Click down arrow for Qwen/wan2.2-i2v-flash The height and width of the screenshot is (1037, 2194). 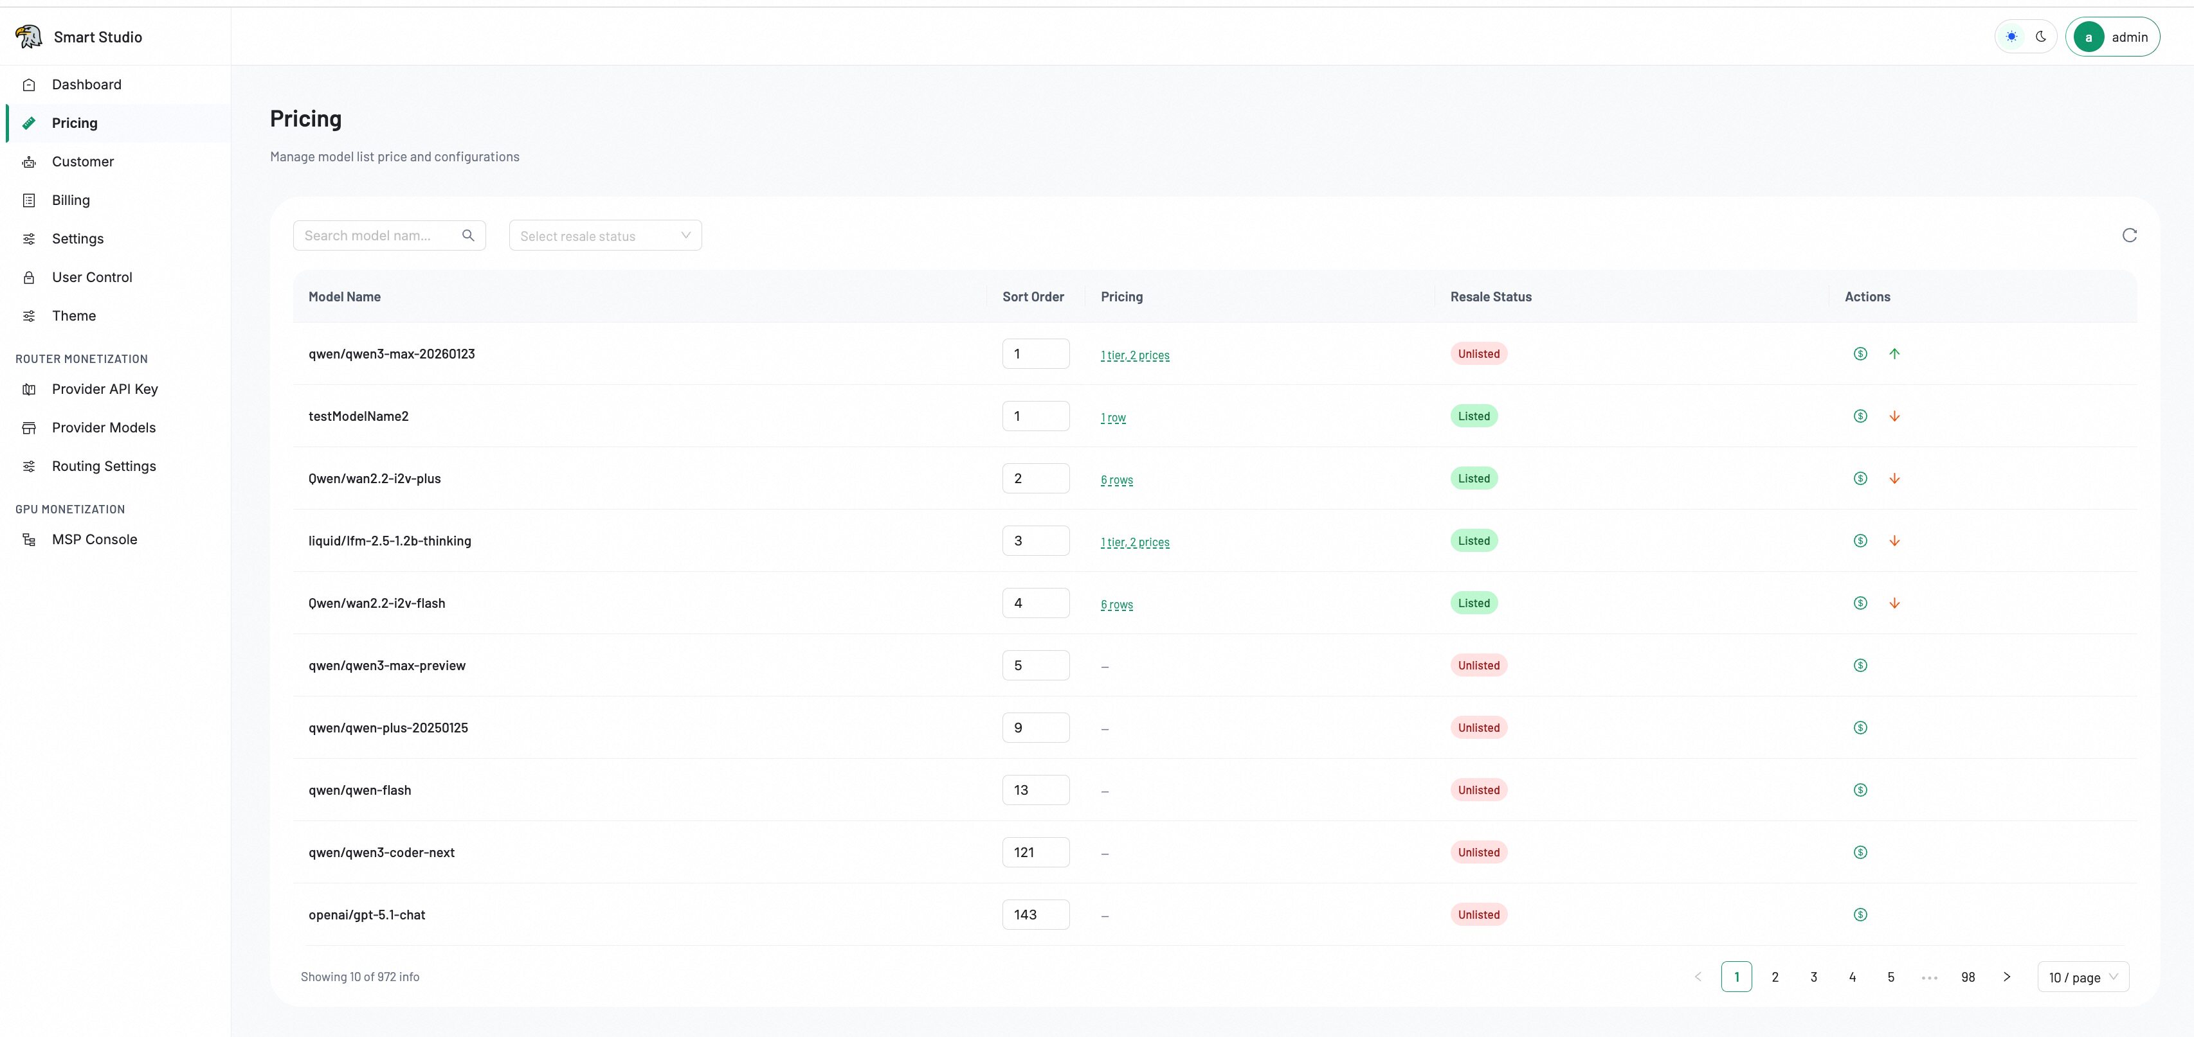pyautogui.click(x=1894, y=603)
